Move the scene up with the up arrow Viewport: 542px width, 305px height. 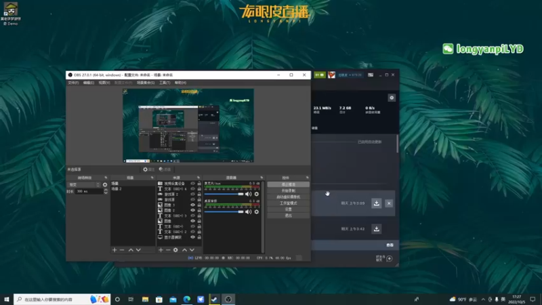pos(131,250)
